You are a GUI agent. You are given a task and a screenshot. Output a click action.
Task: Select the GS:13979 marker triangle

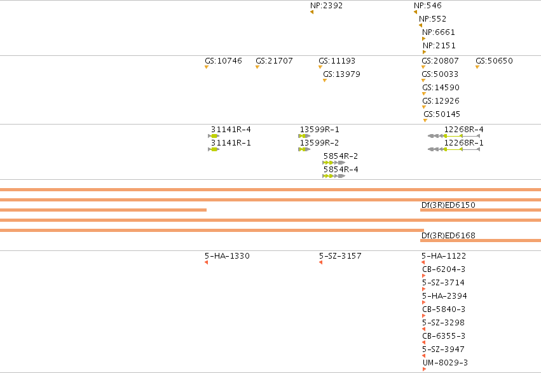pos(325,81)
